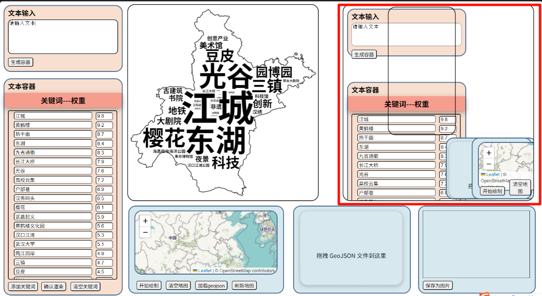Edit the 高校云集 keyword field in the left list
Screen dimensions: 542x296
(x=53, y=180)
